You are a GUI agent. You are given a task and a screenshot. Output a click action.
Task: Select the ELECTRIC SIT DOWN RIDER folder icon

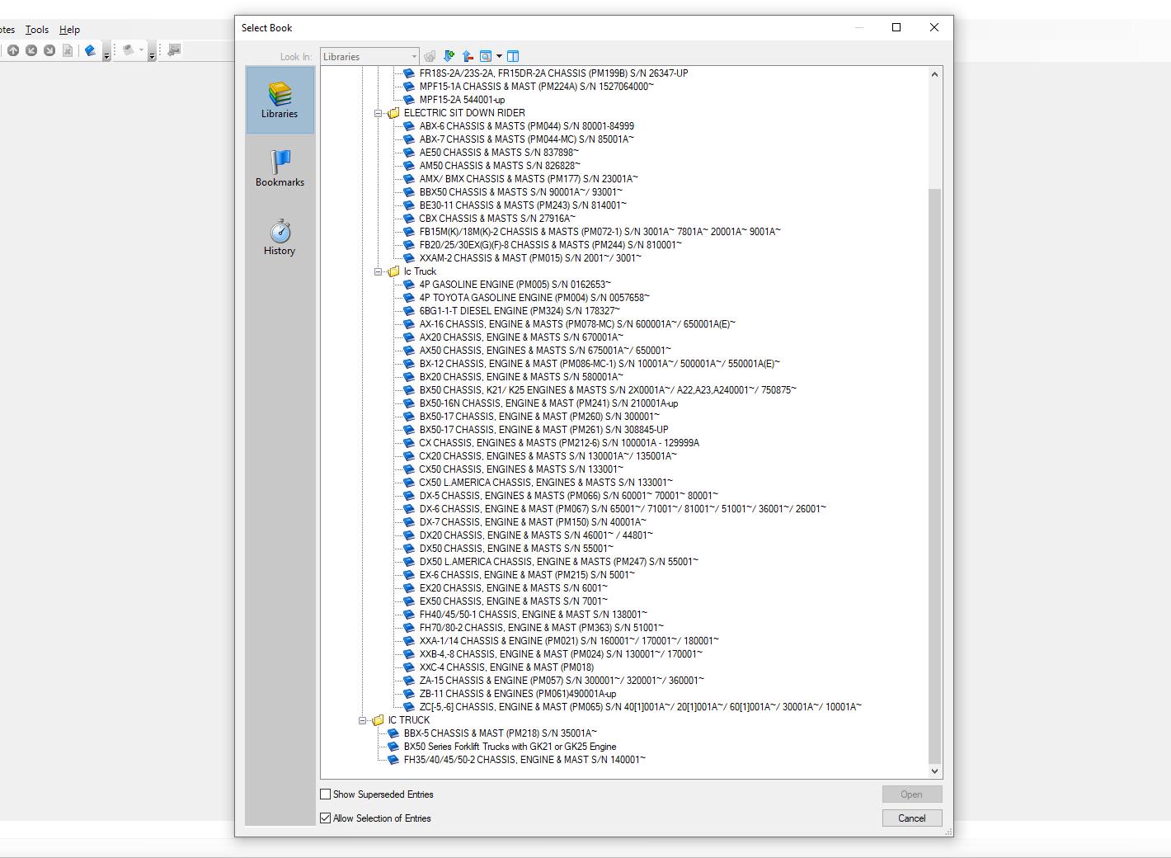coord(393,113)
